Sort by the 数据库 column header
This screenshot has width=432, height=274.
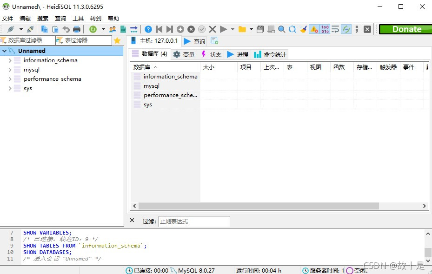pos(165,67)
